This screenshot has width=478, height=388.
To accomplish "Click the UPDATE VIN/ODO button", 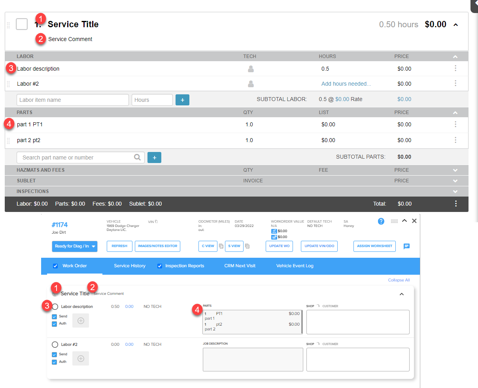I will click(x=319, y=246).
